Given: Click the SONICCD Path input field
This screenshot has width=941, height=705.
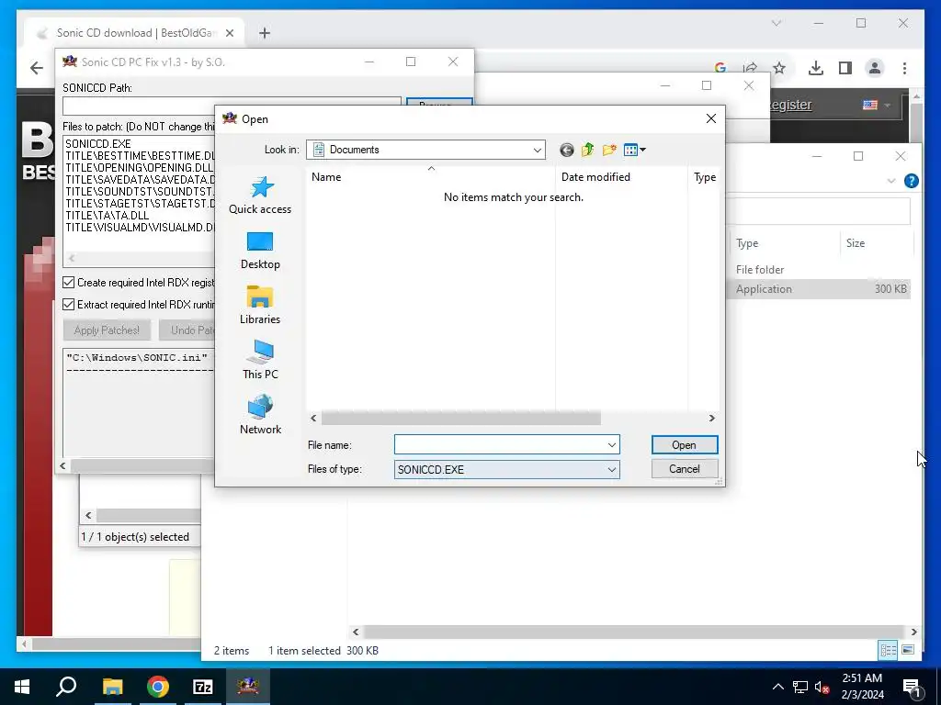Looking at the screenshot, I should (x=232, y=106).
